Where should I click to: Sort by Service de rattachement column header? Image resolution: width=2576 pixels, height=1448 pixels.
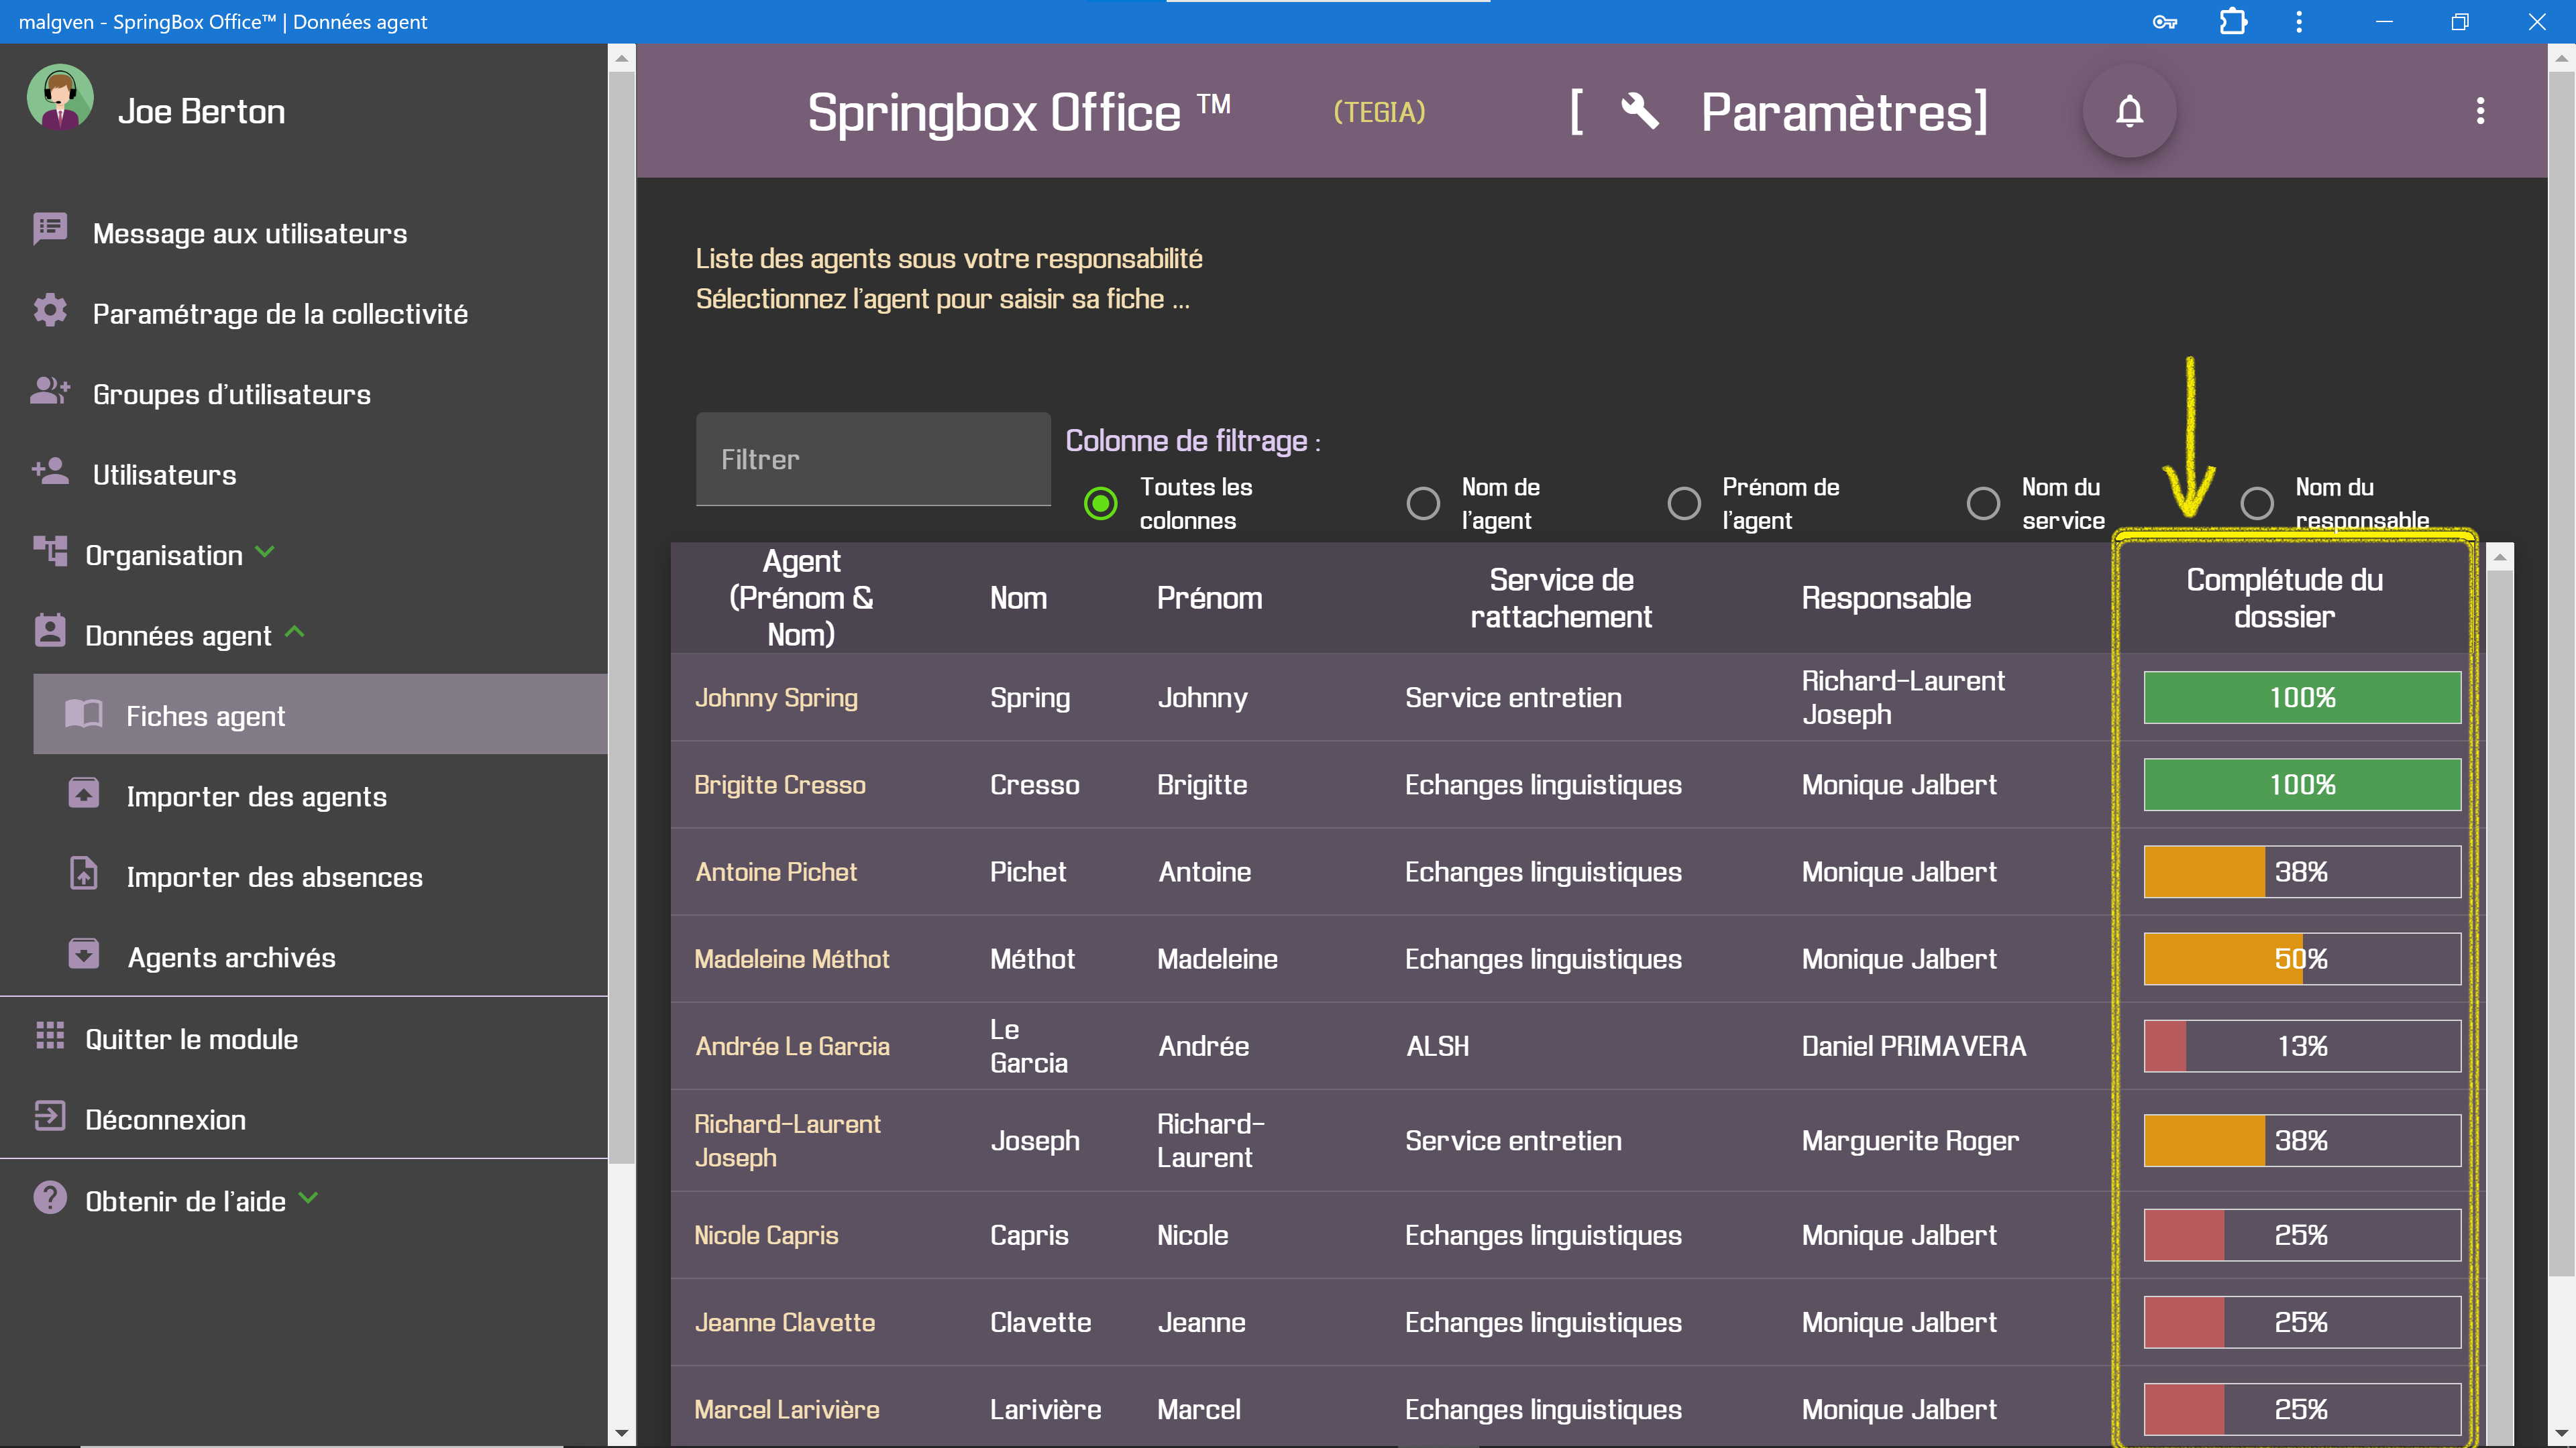click(x=1560, y=597)
